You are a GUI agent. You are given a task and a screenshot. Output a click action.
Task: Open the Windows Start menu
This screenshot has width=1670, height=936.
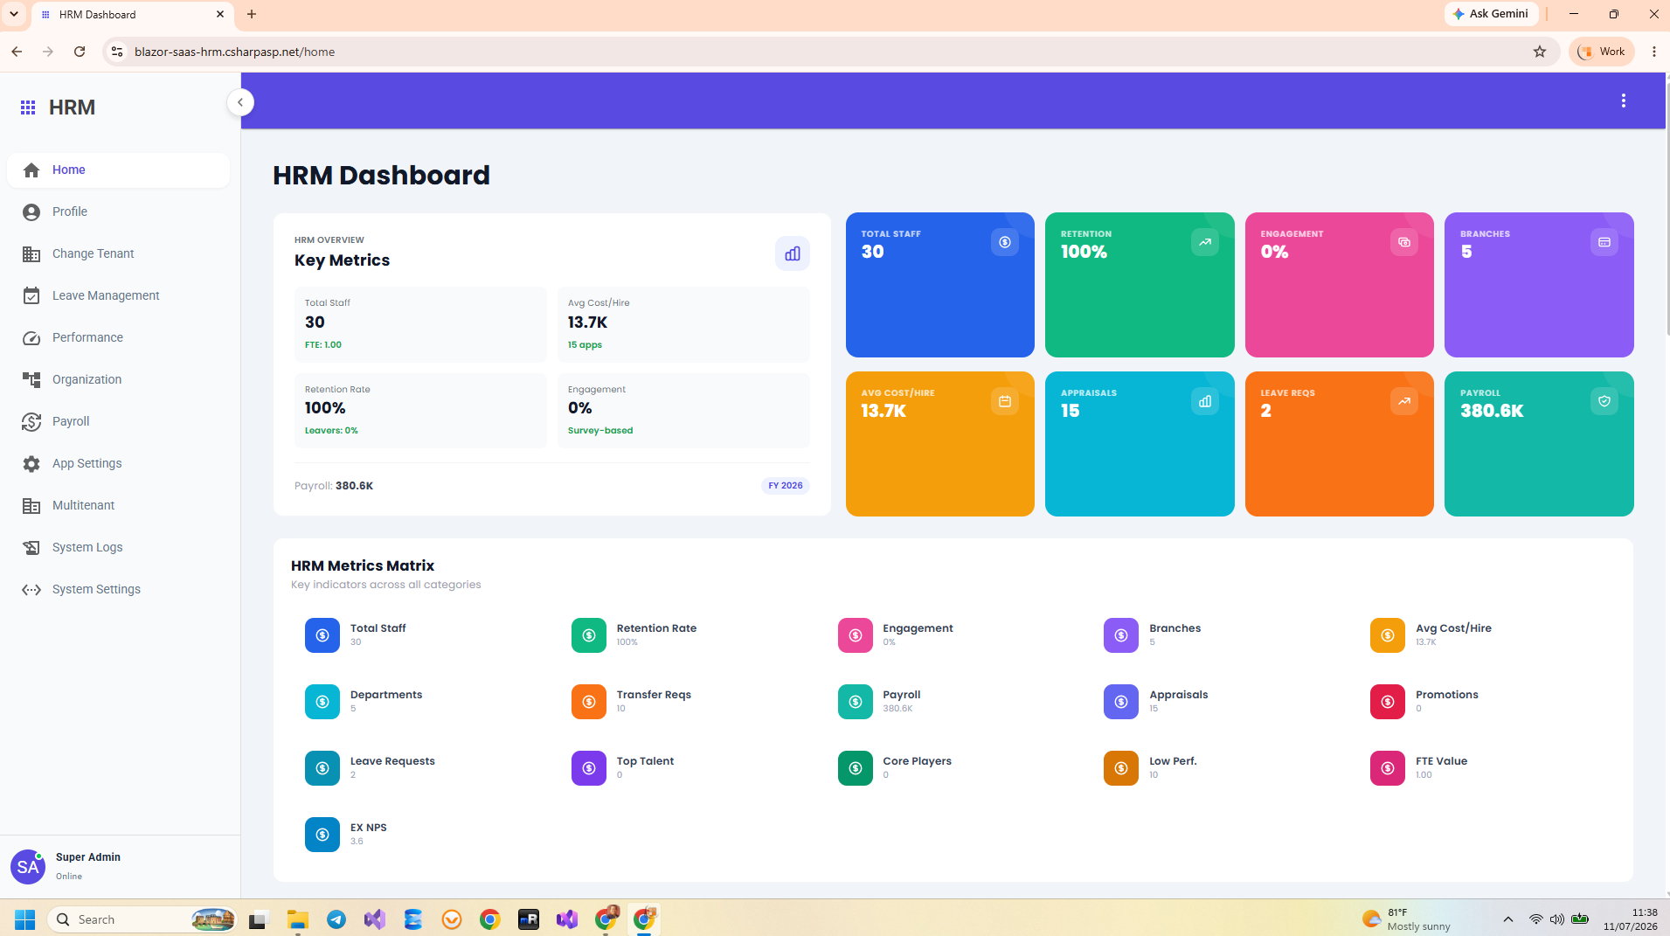click(24, 919)
